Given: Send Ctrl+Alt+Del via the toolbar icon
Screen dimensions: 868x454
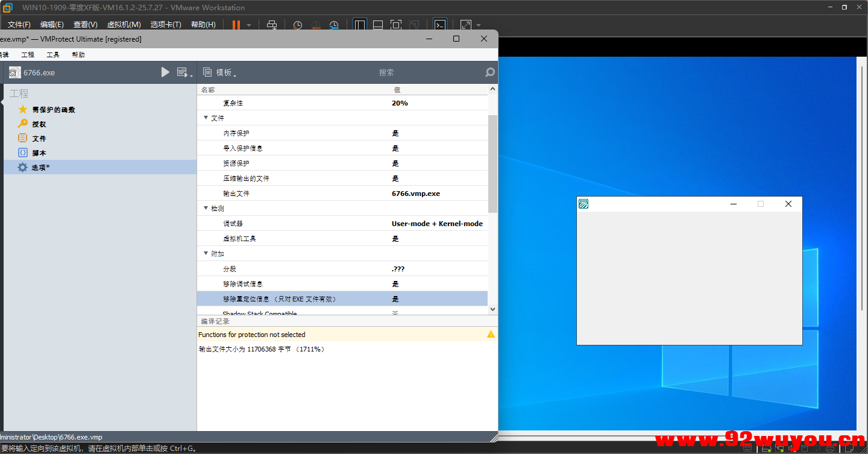Looking at the screenshot, I should click(271, 25).
